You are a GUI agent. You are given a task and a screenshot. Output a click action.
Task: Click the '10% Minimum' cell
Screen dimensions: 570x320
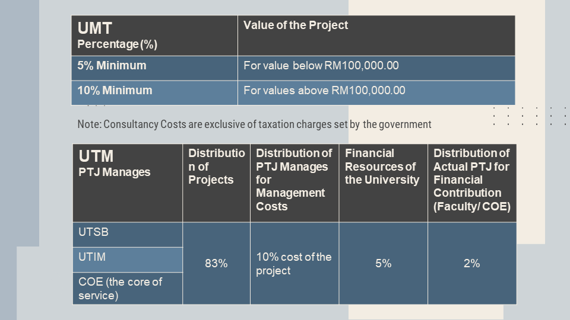click(154, 93)
